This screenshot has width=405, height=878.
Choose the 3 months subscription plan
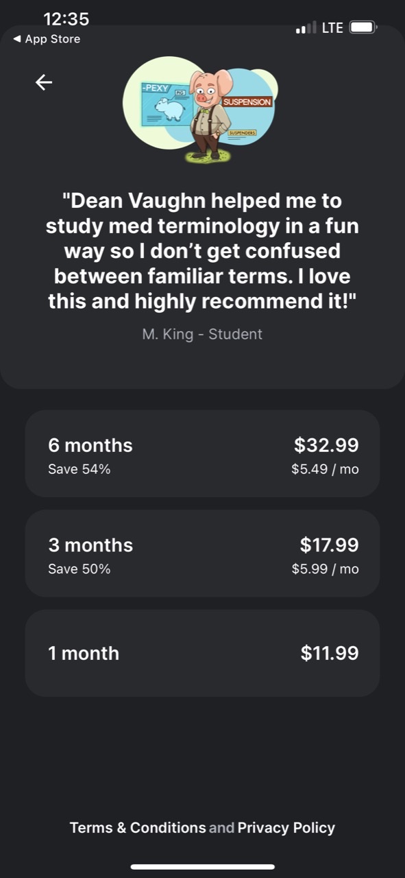pos(202,554)
